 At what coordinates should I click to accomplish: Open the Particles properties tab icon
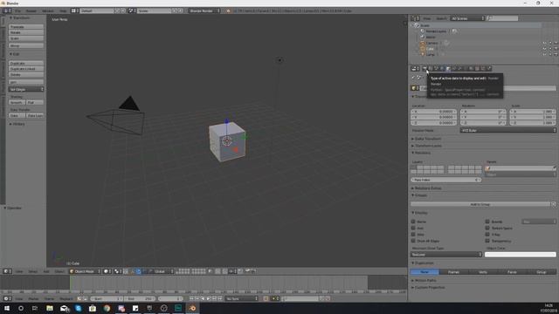point(483,68)
